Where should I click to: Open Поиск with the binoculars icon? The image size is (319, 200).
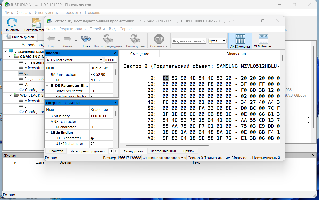pyautogui.click(x=86, y=39)
